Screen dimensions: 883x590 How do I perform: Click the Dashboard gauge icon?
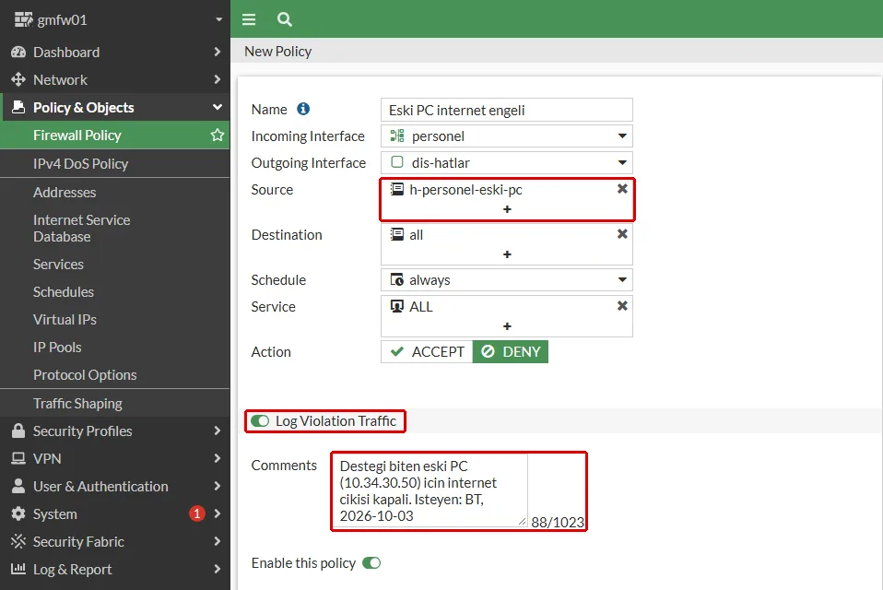pos(18,52)
